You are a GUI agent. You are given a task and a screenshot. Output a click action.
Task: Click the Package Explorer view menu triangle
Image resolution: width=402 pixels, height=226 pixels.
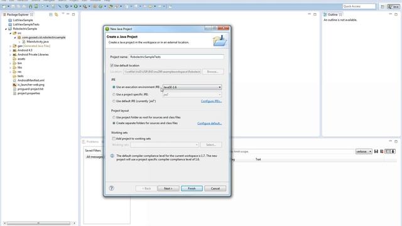pos(63,14)
